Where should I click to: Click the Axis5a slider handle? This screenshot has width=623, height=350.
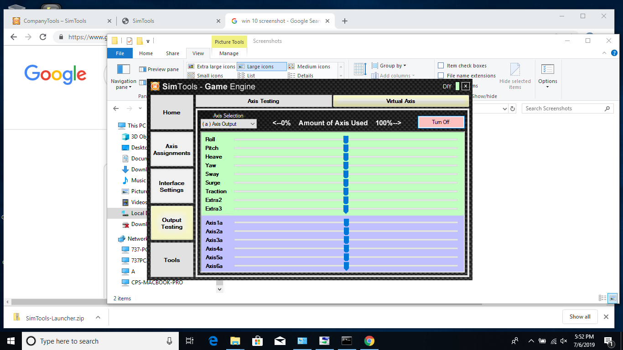point(346,257)
